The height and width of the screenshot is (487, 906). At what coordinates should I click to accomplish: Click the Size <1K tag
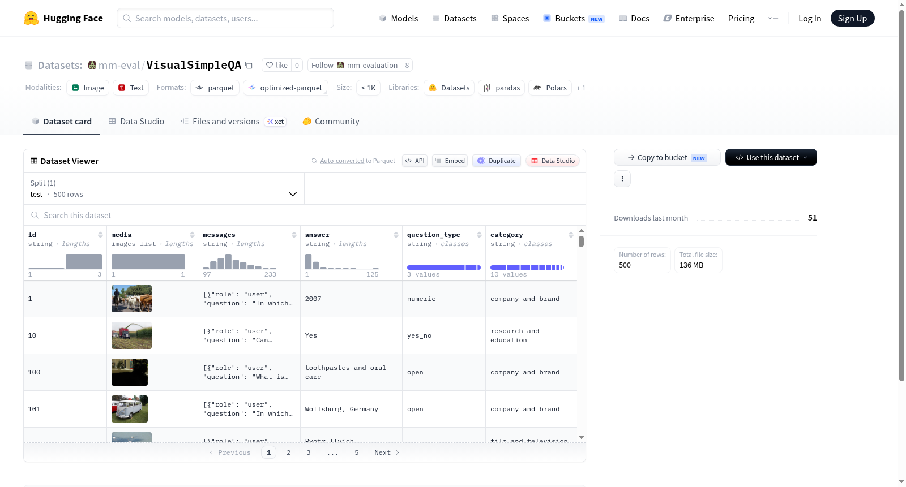tap(368, 88)
